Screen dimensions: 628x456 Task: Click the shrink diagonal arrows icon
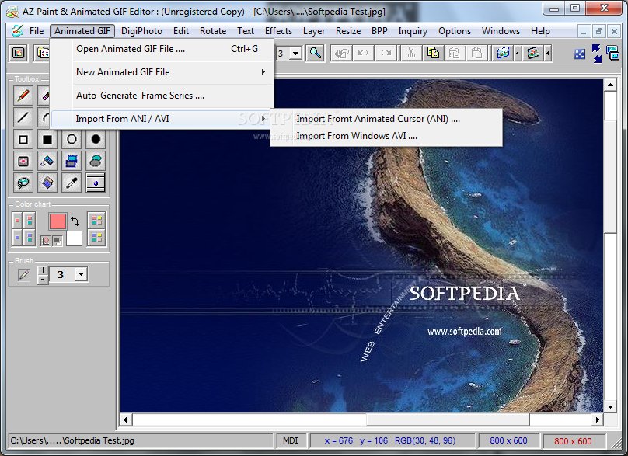tap(597, 54)
